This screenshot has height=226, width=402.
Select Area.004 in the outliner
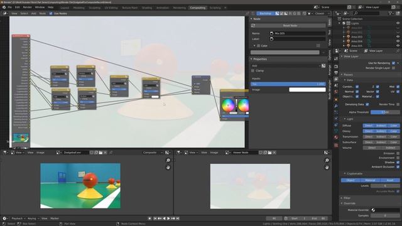click(x=357, y=41)
